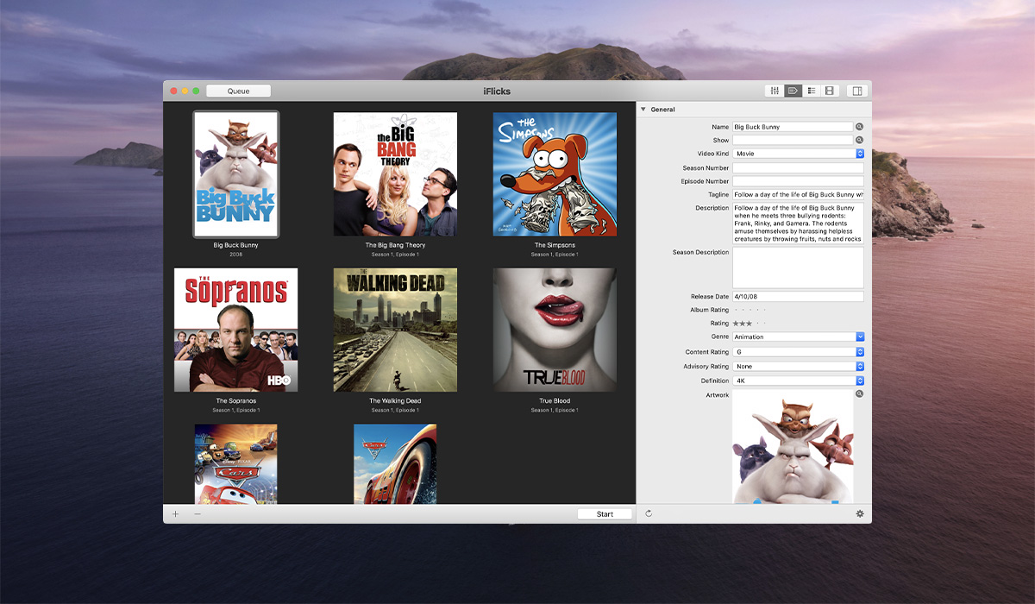Set the Rating stars control
The width and height of the screenshot is (1035, 604).
point(749,324)
